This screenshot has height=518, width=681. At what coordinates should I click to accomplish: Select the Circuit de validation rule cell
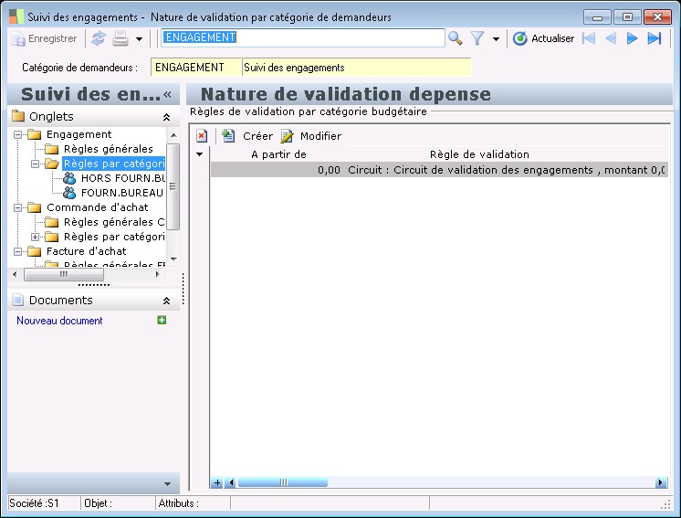tap(507, 170)
